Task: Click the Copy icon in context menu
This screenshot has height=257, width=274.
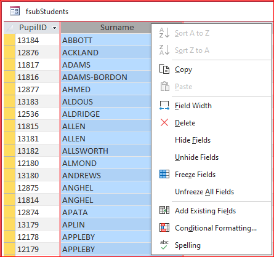Action: point(164,69)
